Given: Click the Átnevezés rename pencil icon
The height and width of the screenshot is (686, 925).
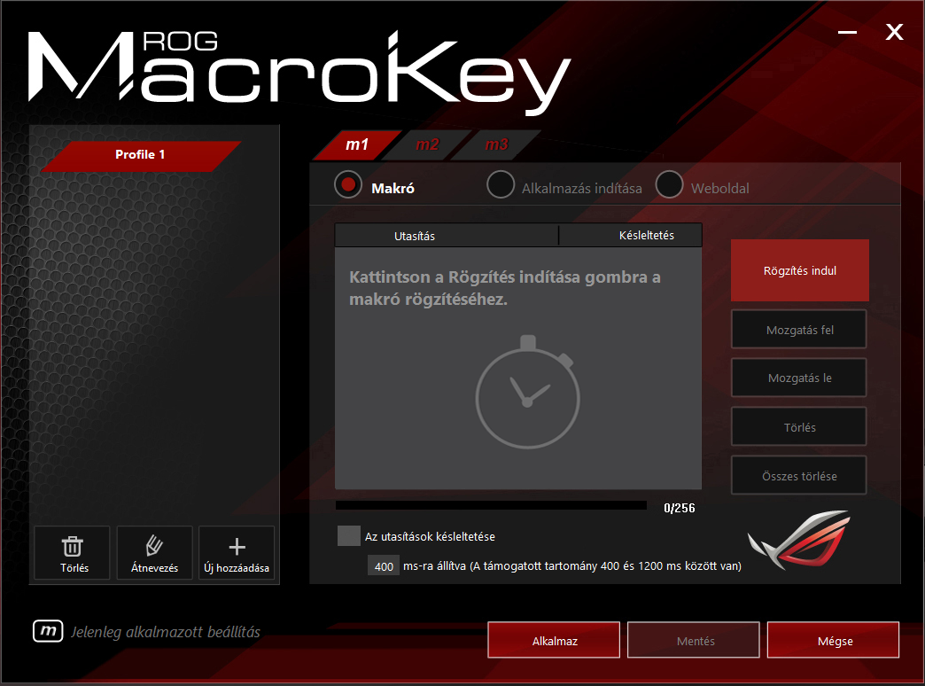Looking at the screenshot, I should coord(154,545).
